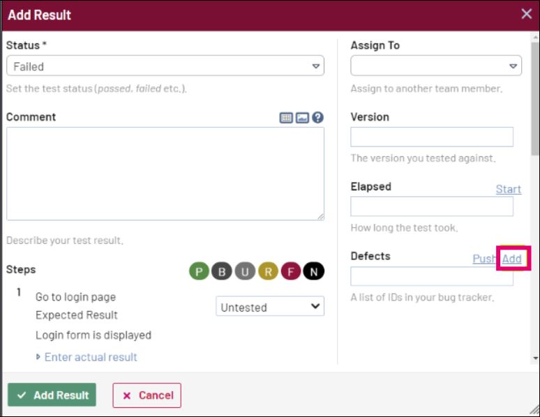540x417 pixels.
Task: Click the Cancel button
Action: [147, 395]
